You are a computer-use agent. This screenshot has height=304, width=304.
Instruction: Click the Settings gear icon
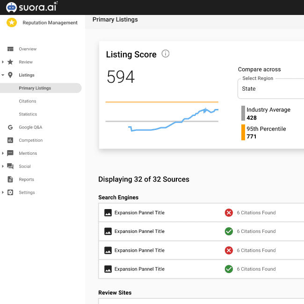tap(10, 193)
